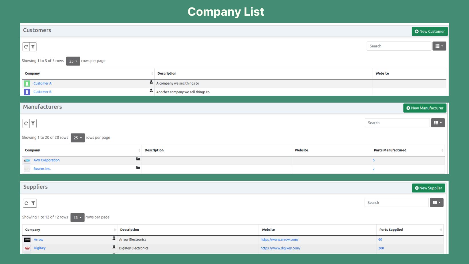Reload the Manufacturers table data
The image size is (469, 264).
pyautogui.click(x=26, y=123)
